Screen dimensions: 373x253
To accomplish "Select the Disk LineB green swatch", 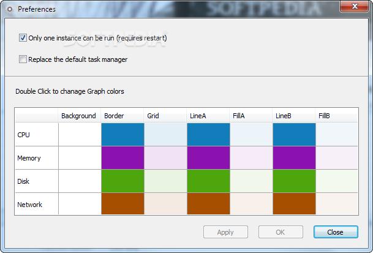I will point(294,181).
